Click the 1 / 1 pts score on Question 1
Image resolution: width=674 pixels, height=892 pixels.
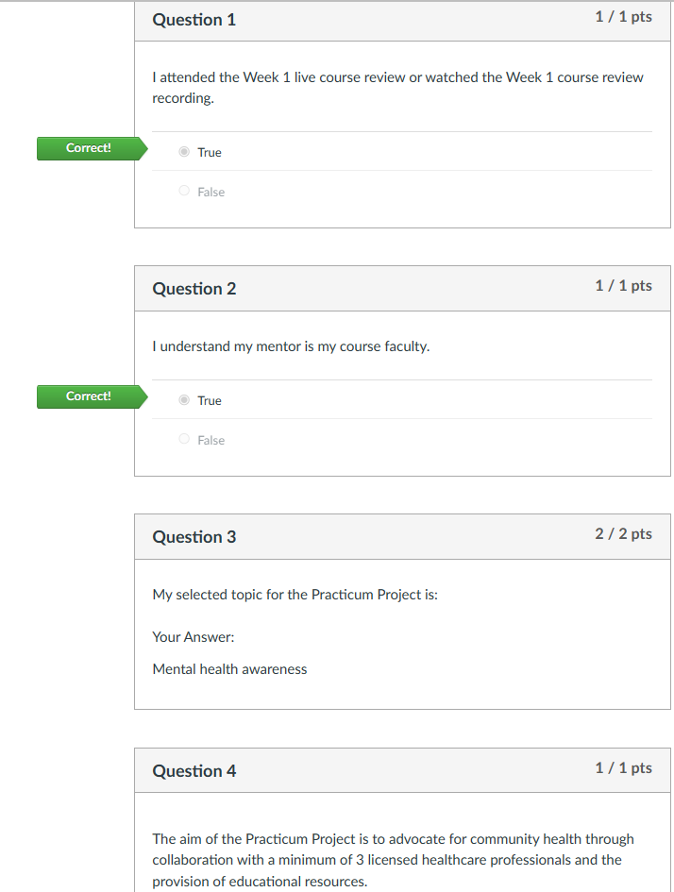click(623, 17)
